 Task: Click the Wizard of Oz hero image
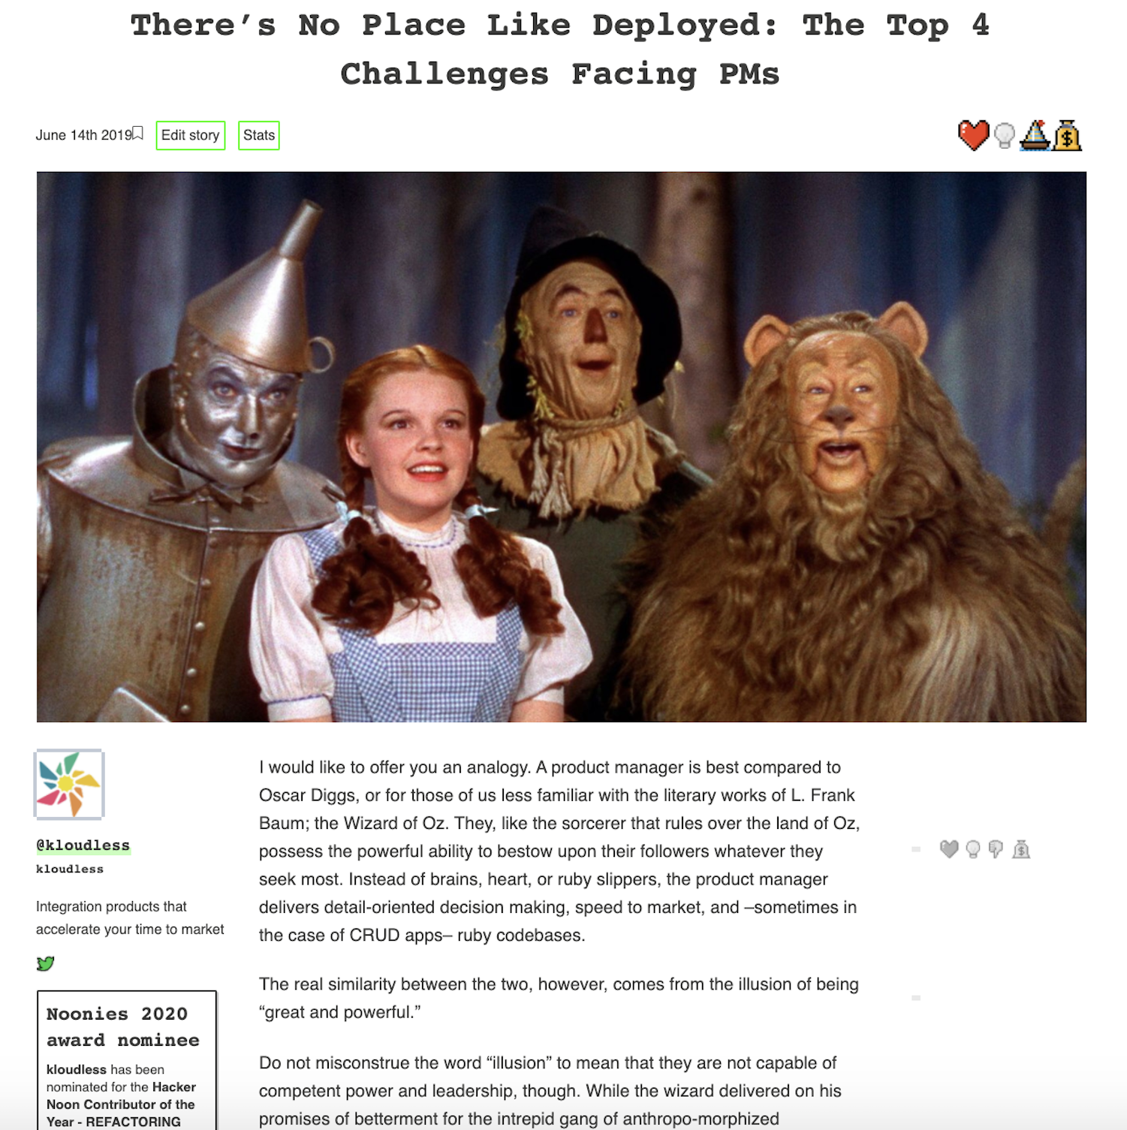tap(562, 447)
